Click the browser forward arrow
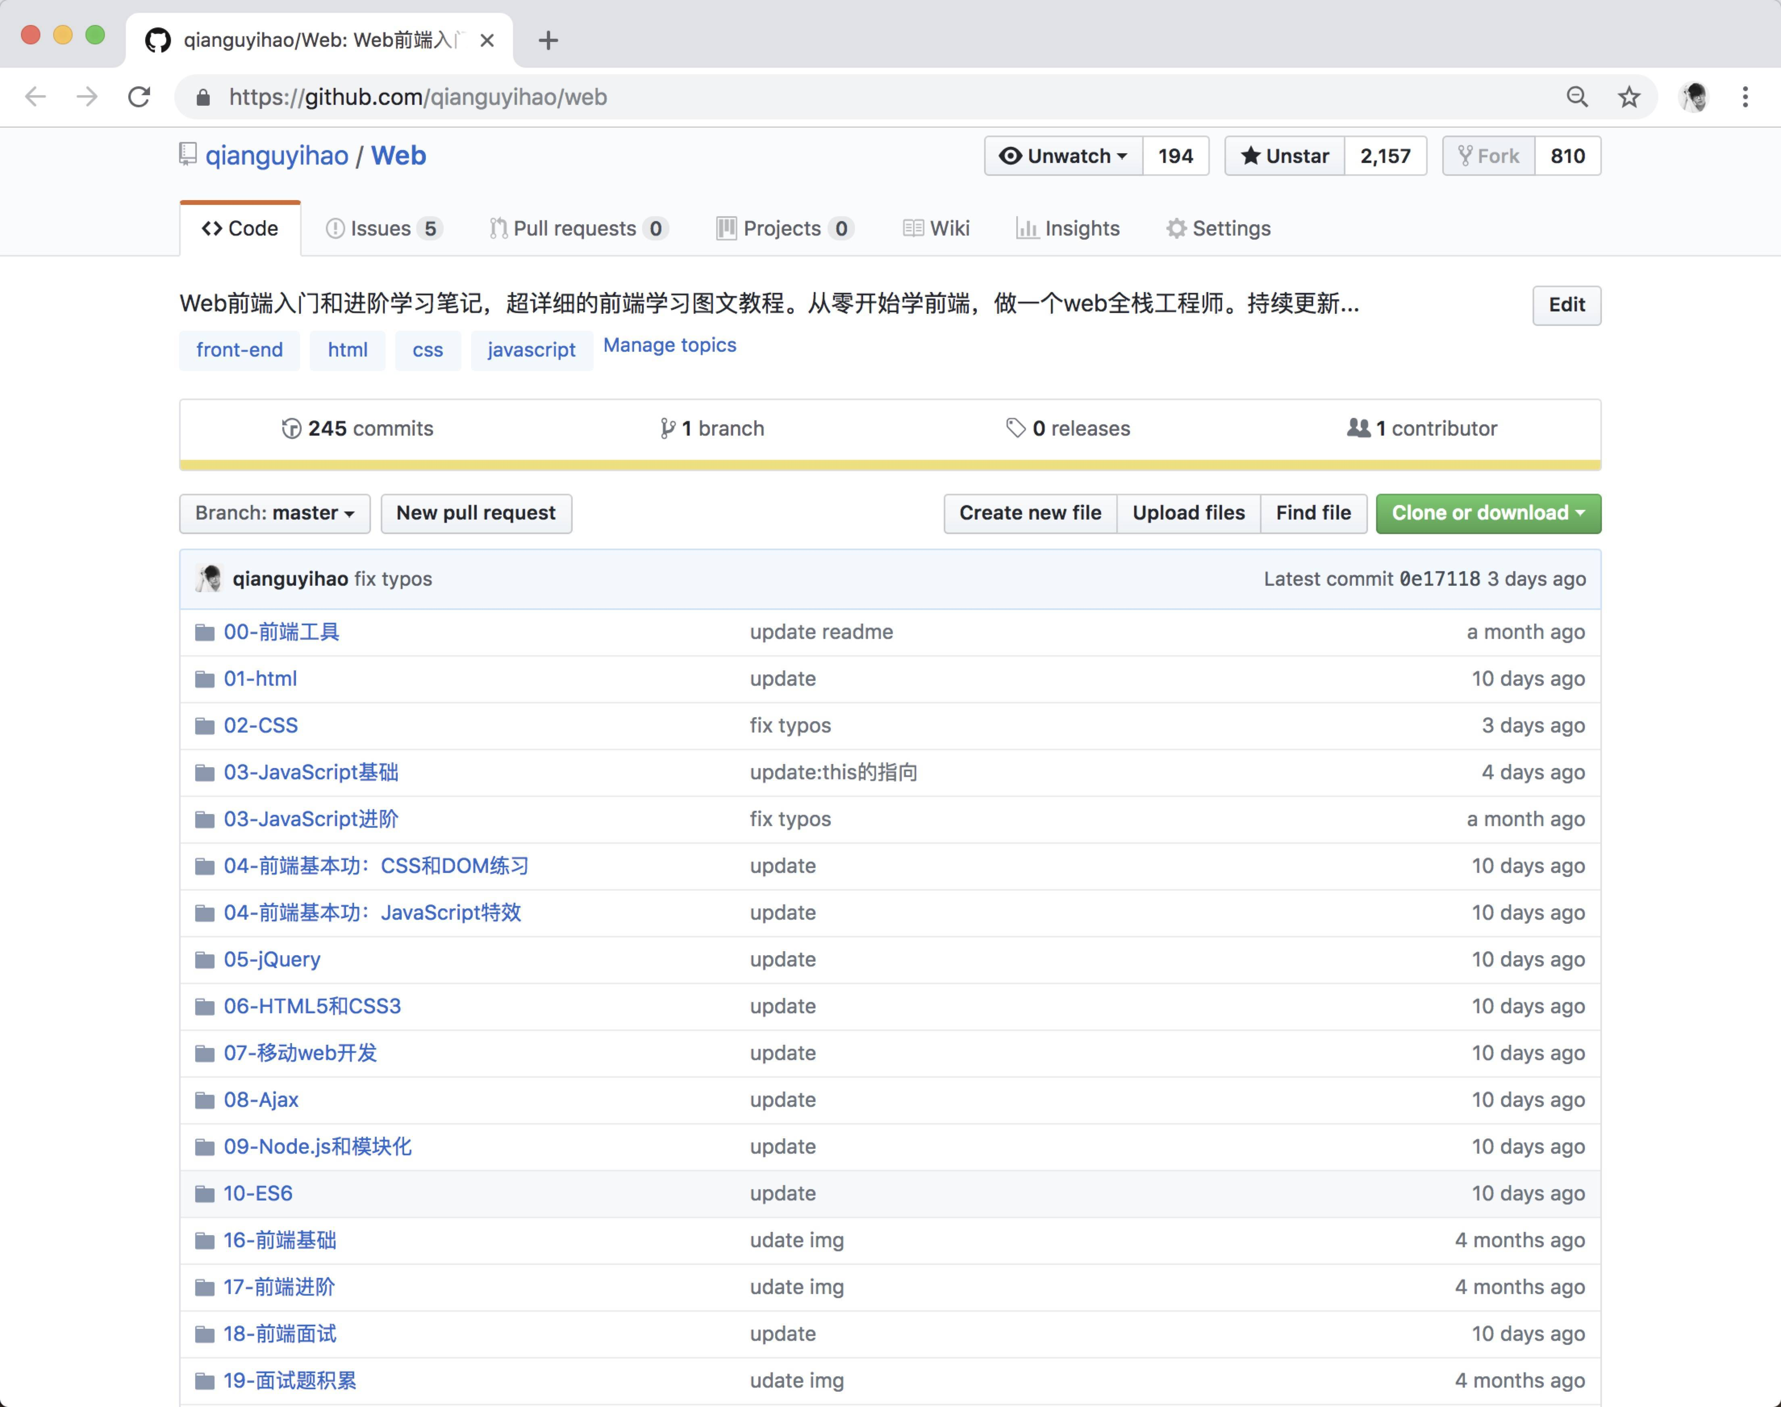 87,96
